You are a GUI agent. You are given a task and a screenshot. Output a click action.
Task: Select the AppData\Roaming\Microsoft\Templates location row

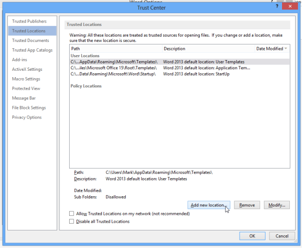coord(180,62)
